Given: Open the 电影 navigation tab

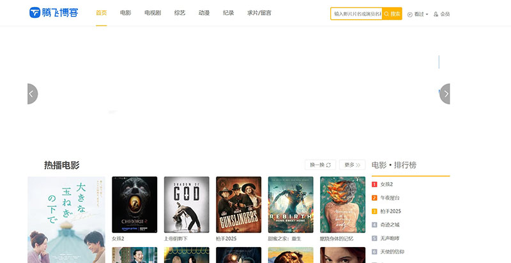Looking at the screenshot, I should click(125, 13).
